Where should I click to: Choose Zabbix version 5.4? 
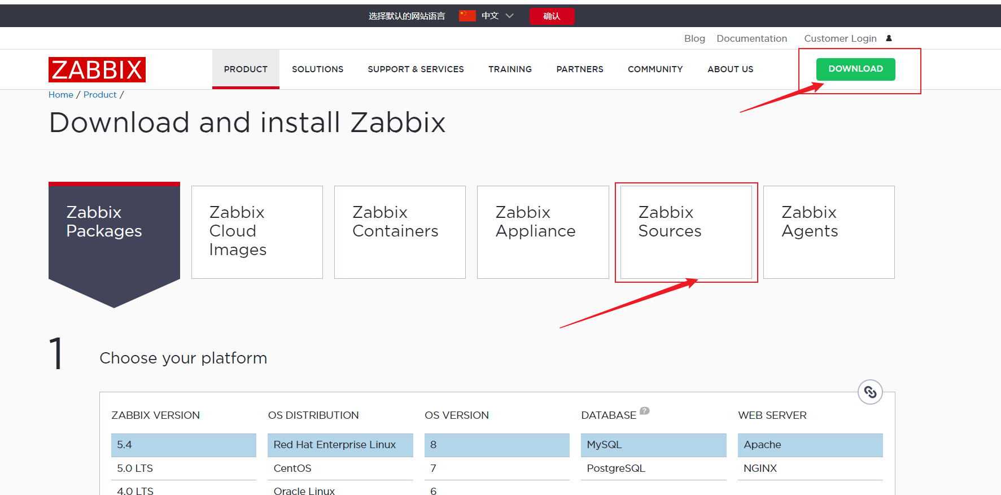[x=183, y=445]
